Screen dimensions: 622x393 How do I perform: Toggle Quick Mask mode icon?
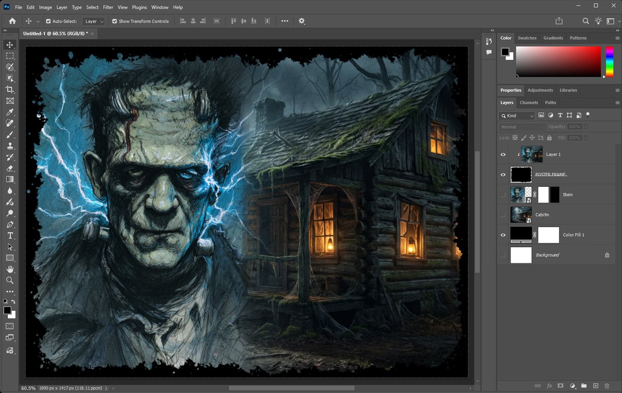[9, 326]
